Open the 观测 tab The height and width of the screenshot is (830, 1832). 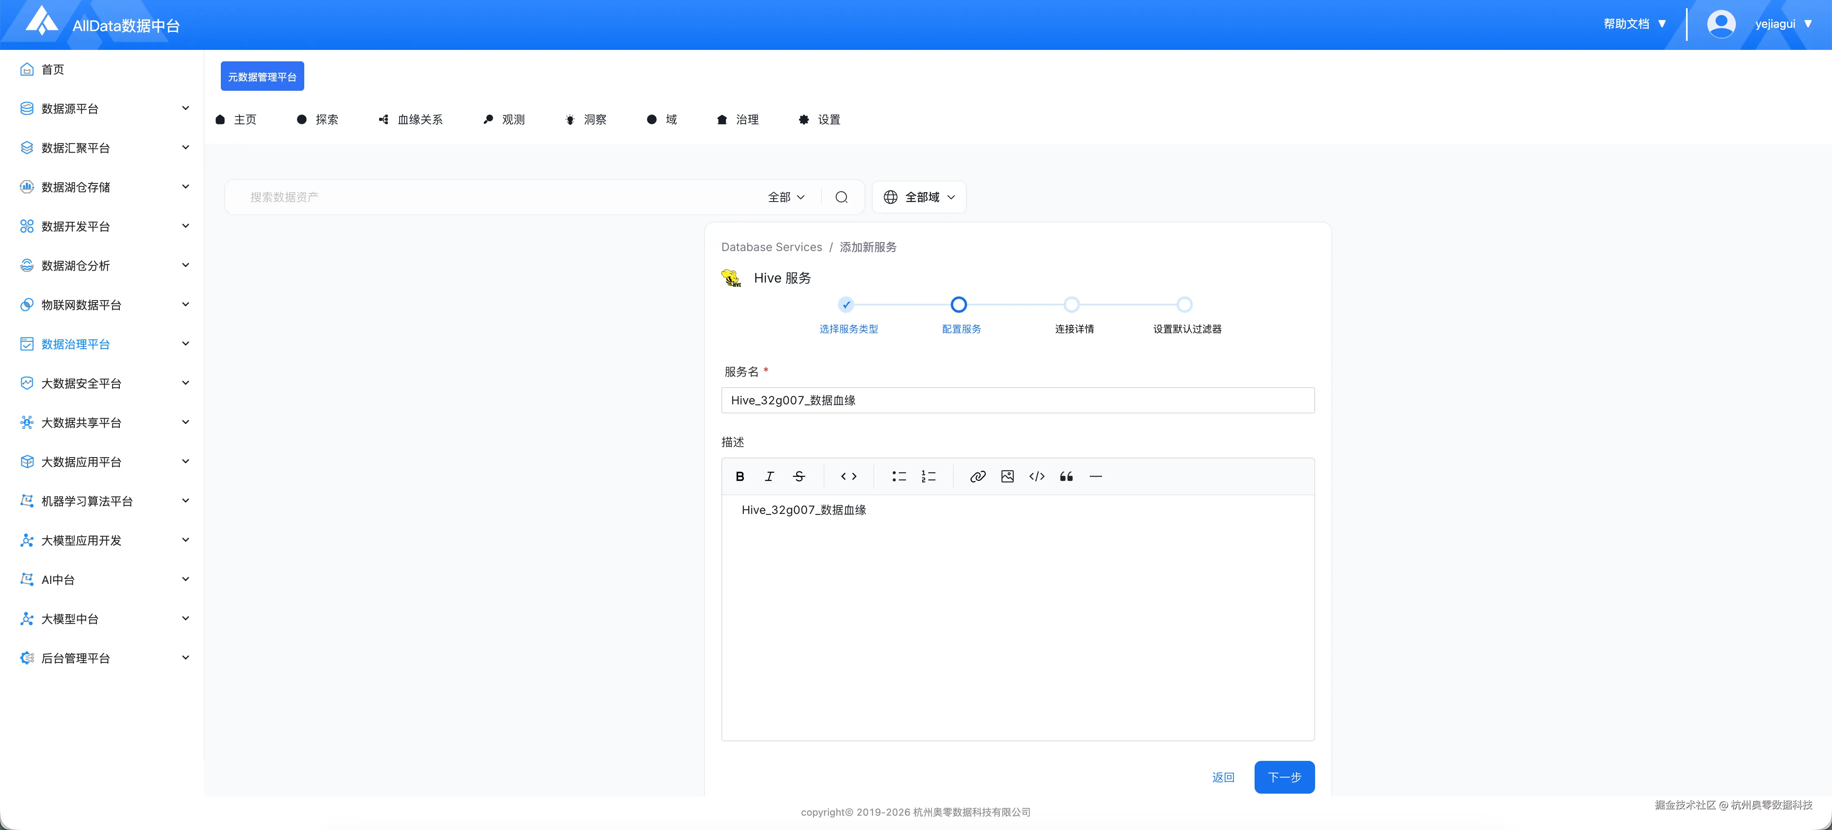click(503, 119)
